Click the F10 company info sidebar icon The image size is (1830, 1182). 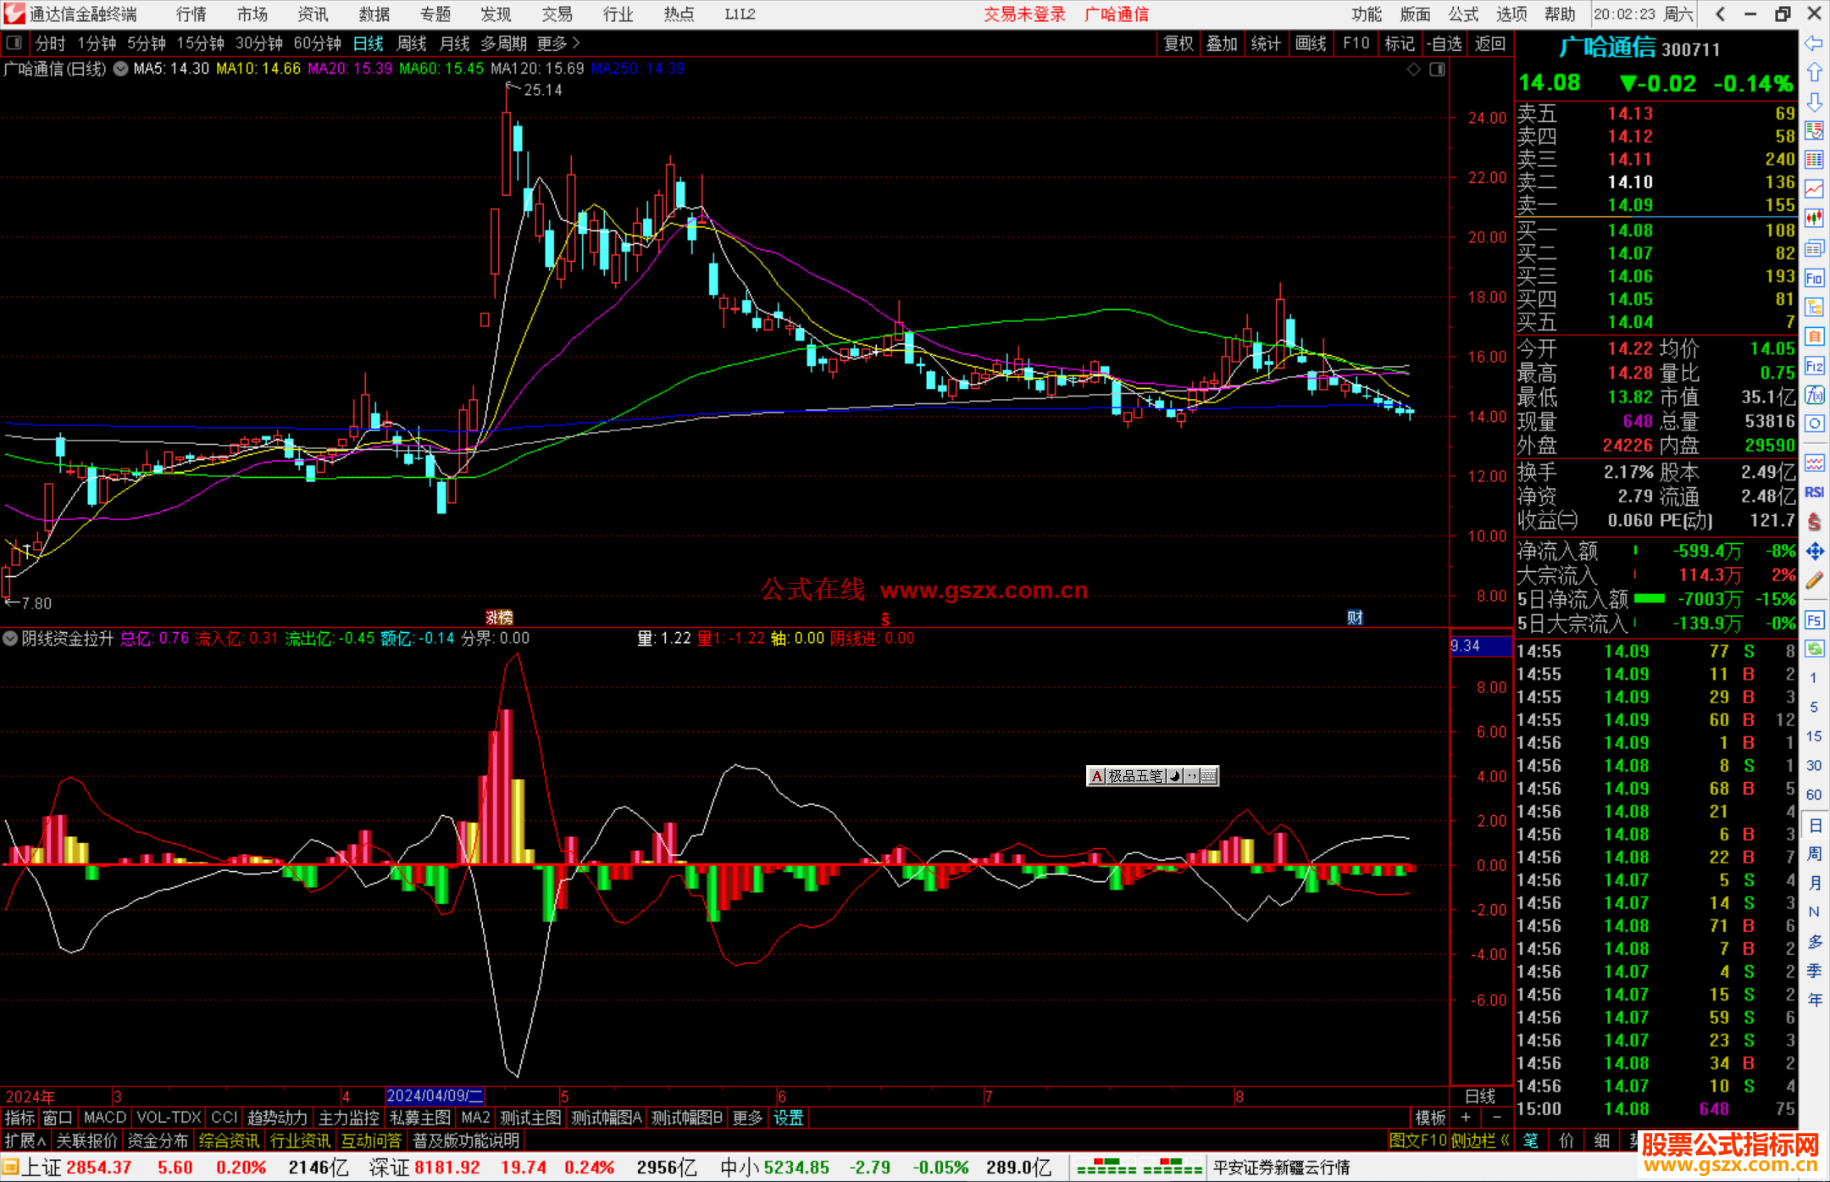1814,279
